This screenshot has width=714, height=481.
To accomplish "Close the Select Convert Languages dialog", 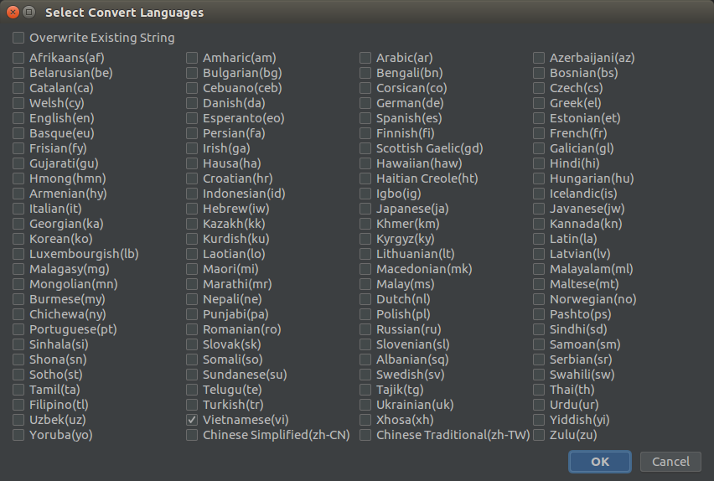I will tap(12, 13).
